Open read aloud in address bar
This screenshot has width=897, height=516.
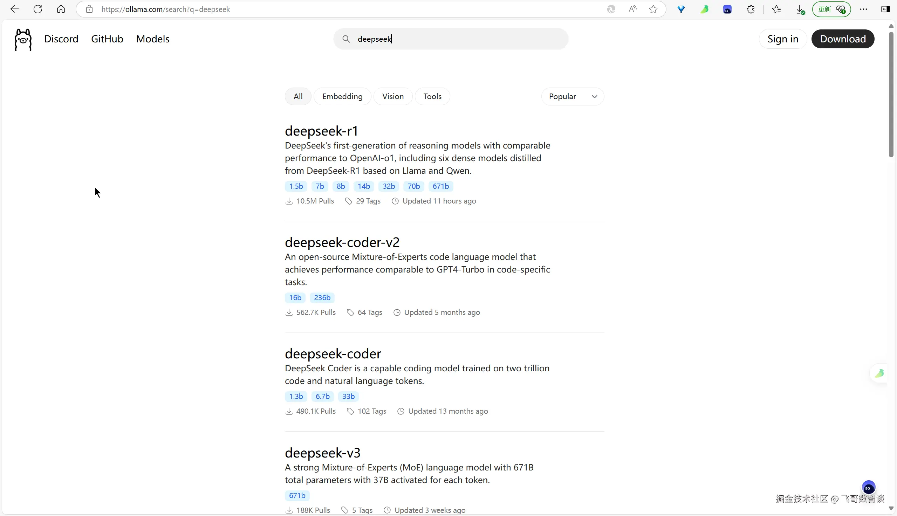pyautogui.click(x=632, y=9)
